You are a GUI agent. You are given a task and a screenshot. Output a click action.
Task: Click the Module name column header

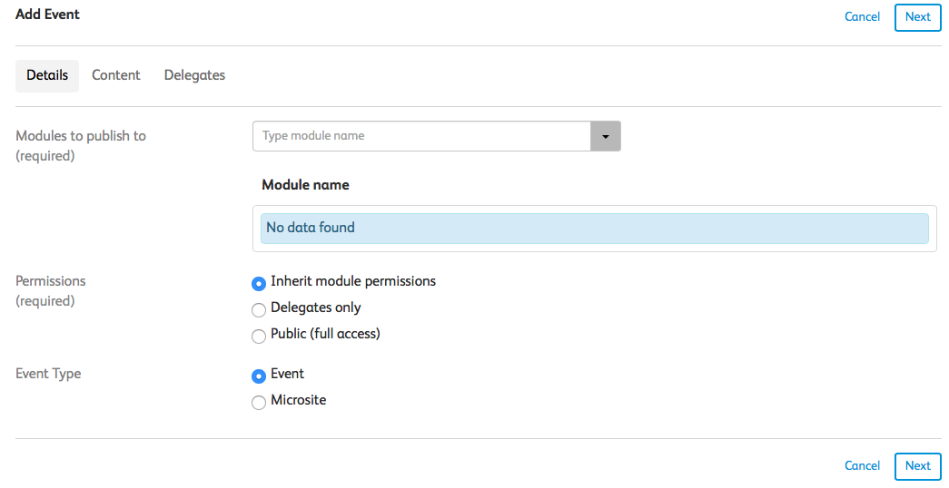click(305, 185)
